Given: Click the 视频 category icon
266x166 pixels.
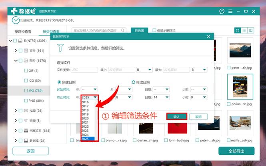Looking at the screenshot, I should (x=26, y=111).
